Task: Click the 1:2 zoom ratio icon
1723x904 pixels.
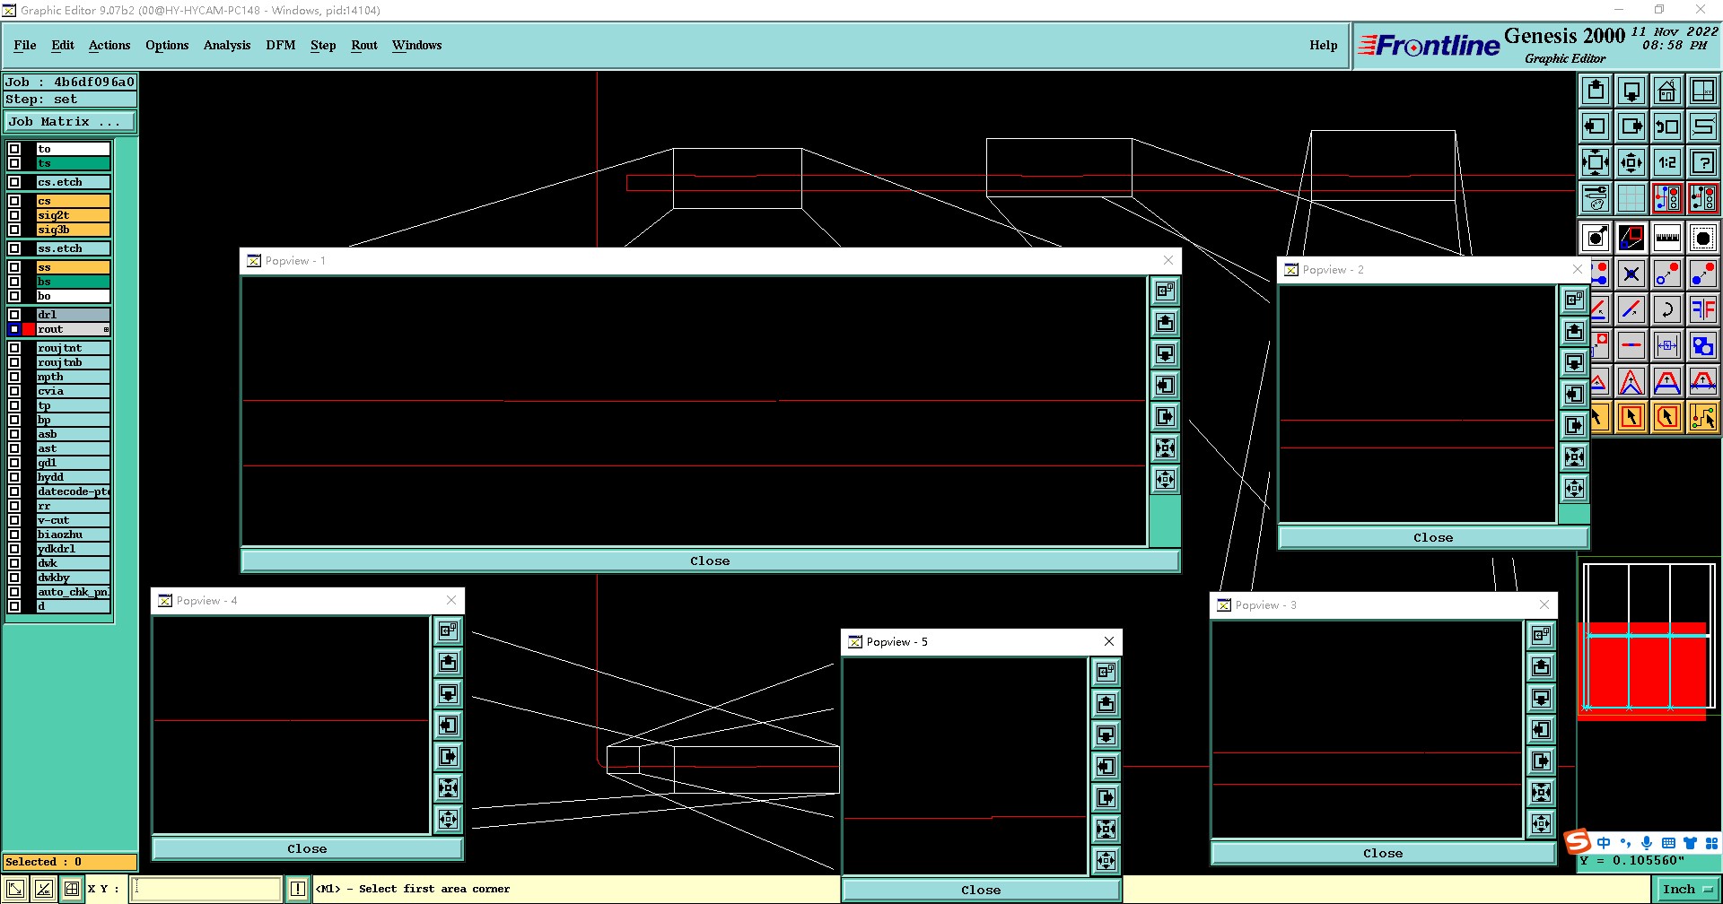Action: tap(1667, 162)
